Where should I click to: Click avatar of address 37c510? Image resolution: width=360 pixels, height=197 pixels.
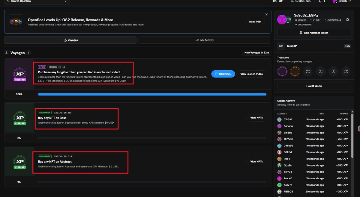pyautogui.click(x=280, y=119)
